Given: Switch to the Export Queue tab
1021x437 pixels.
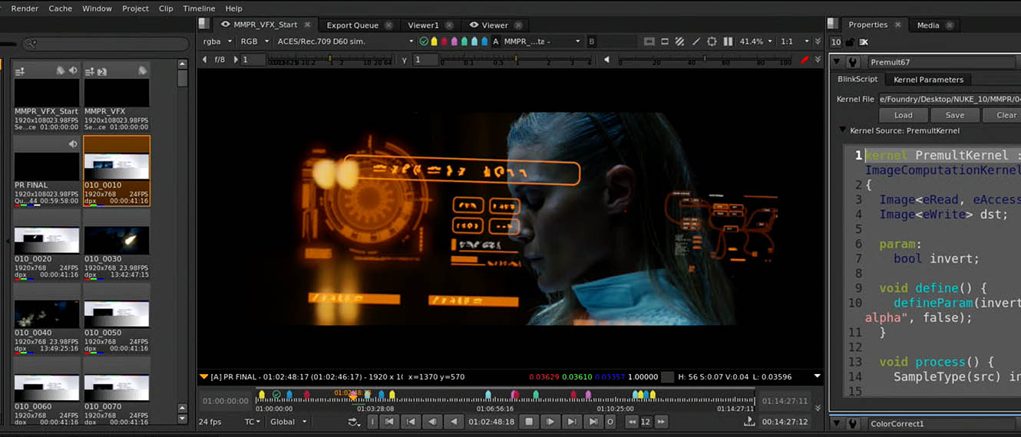Looking at the screenshot, I should [352, 25].
